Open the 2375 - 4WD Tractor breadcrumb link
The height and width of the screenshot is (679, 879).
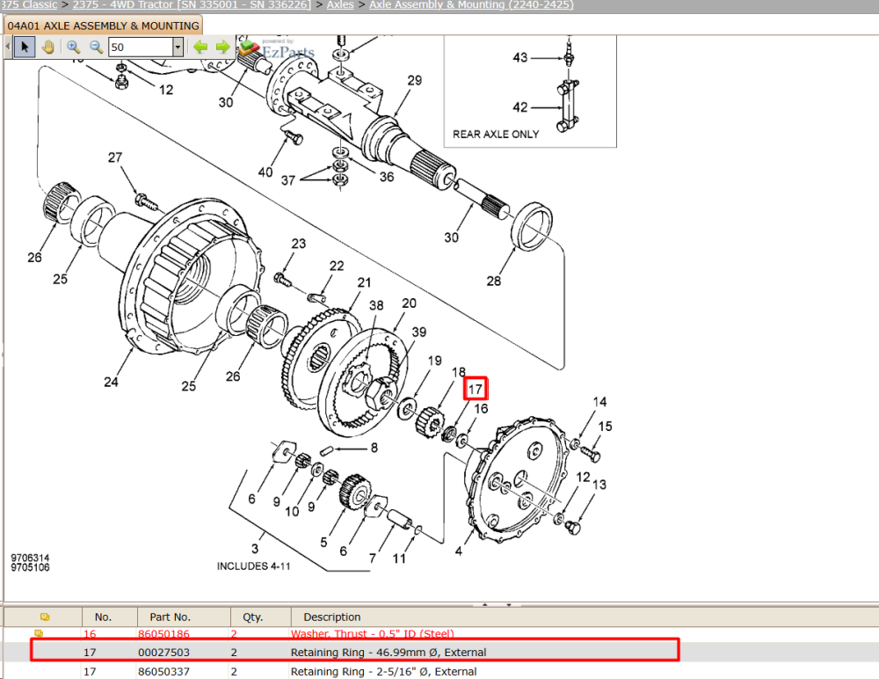pyautogui.click(x=192, y=4)
